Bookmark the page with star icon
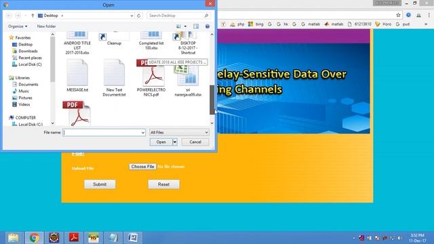434x244 pixels. click(398, 15)
